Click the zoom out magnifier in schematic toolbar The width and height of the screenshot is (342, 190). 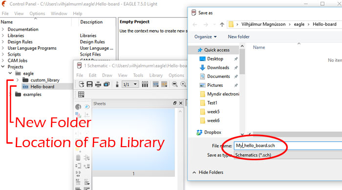click(x=175, y=84)
